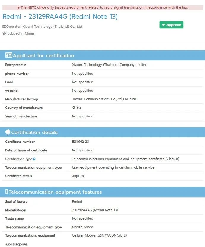Select Xiaomi Technology (Thailand) Company Limited value
205x247 pixels.
click(110, 65)
